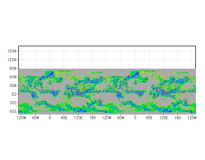Click the 90N latitude axis label
This screenshot has height=160, width=205.
click(x=13, y=68)
